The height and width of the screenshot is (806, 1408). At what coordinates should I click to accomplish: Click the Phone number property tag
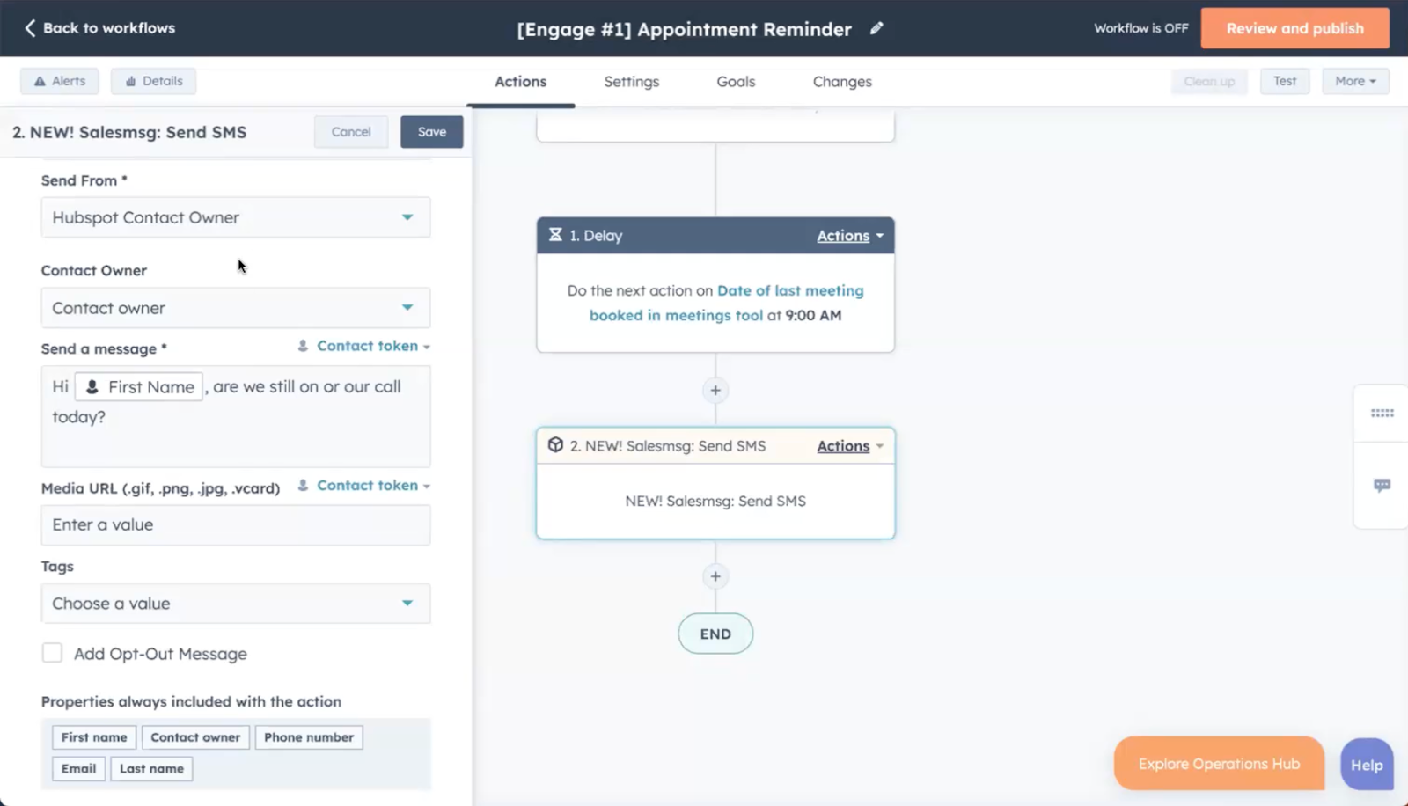click(309, 737)
